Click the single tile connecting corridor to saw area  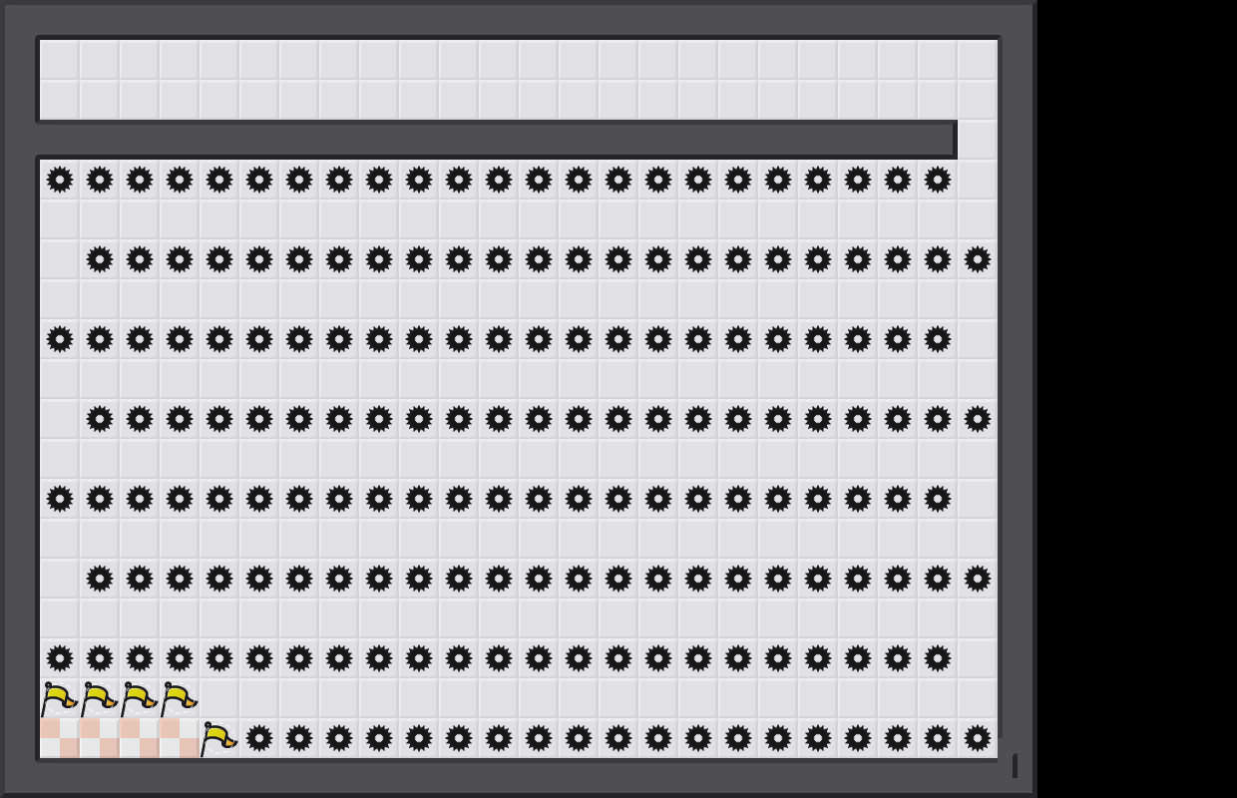(x=978, y=140)
